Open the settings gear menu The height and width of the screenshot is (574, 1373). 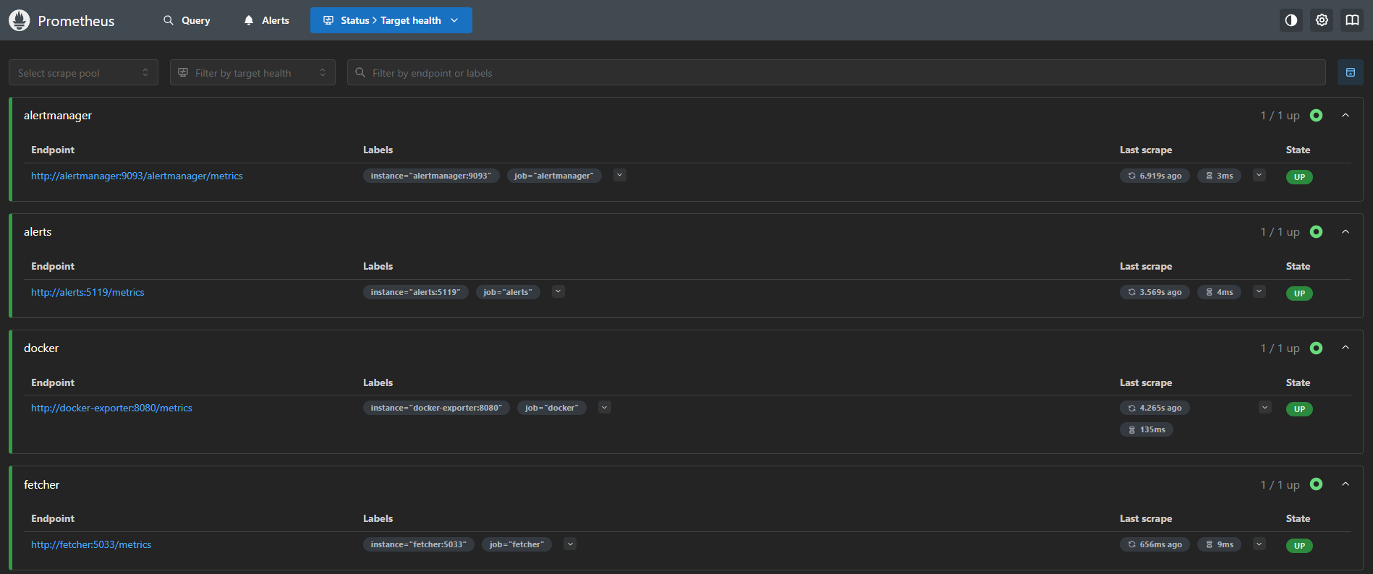[x=1322, y=20]
